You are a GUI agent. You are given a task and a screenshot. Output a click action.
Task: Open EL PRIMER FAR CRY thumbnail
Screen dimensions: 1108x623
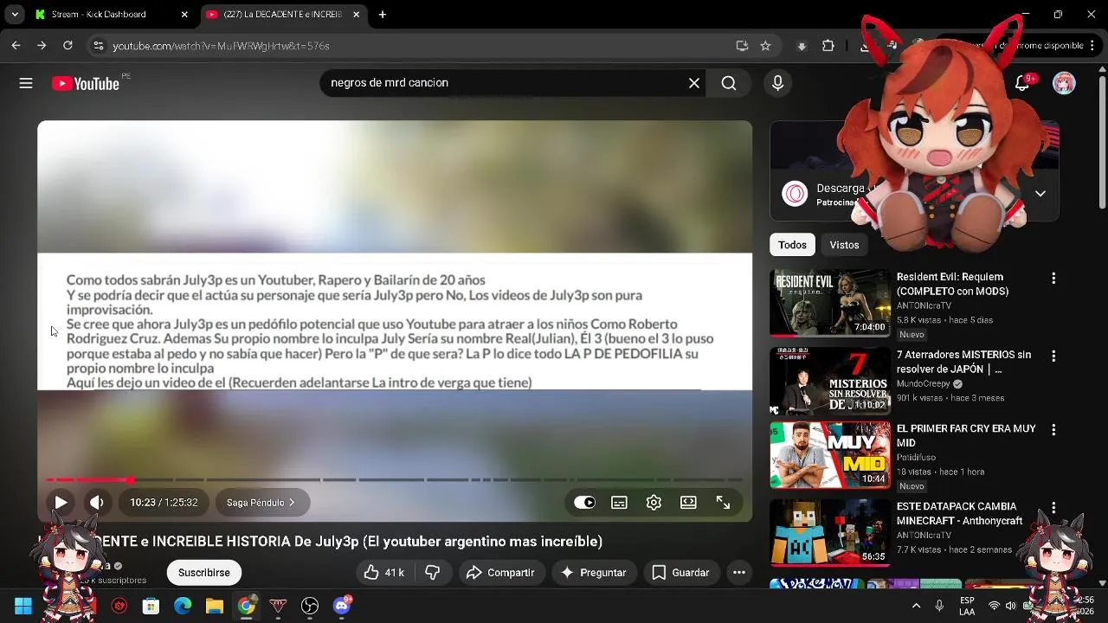(830, 456)
